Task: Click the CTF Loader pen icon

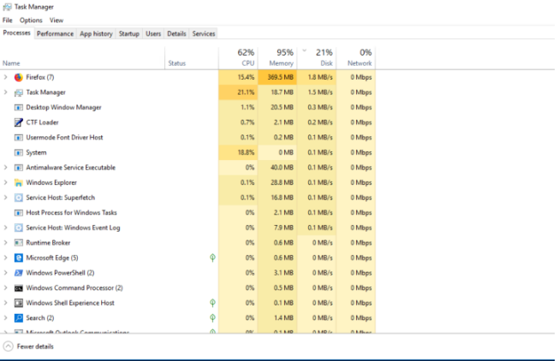Action: click(19, 122)
